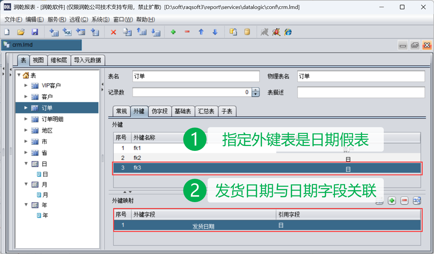Click the red minus icon in main toolbar
434x254 pixels.
(x=187, y=32)
